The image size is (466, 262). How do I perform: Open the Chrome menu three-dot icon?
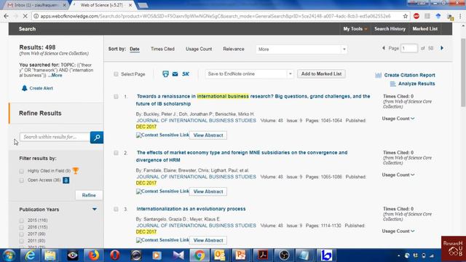tap(461, 16)
